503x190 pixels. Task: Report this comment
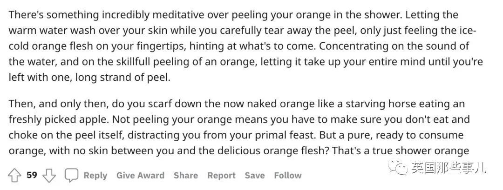click(221, 176)
